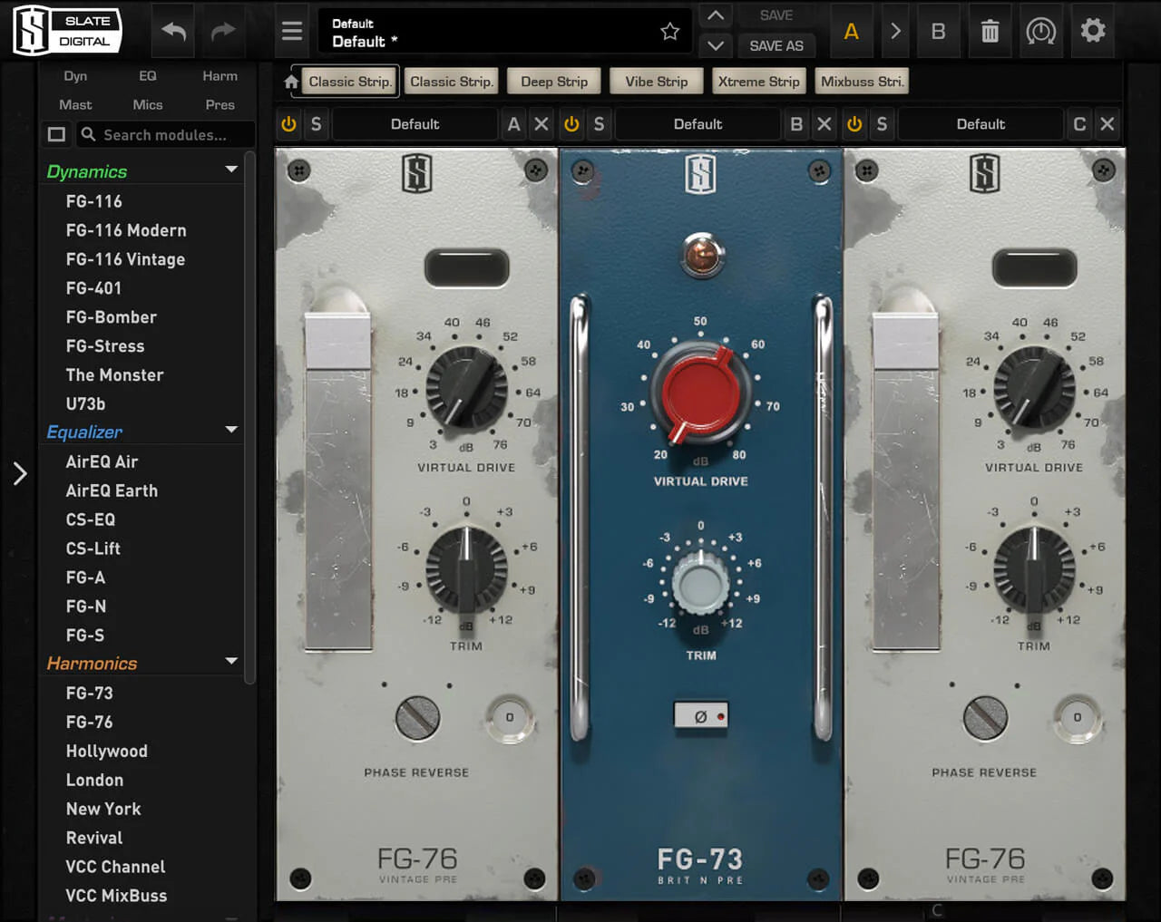Remove module from slot B
Viewport: 1161px width, 922px height.
[x=824, y=124]
